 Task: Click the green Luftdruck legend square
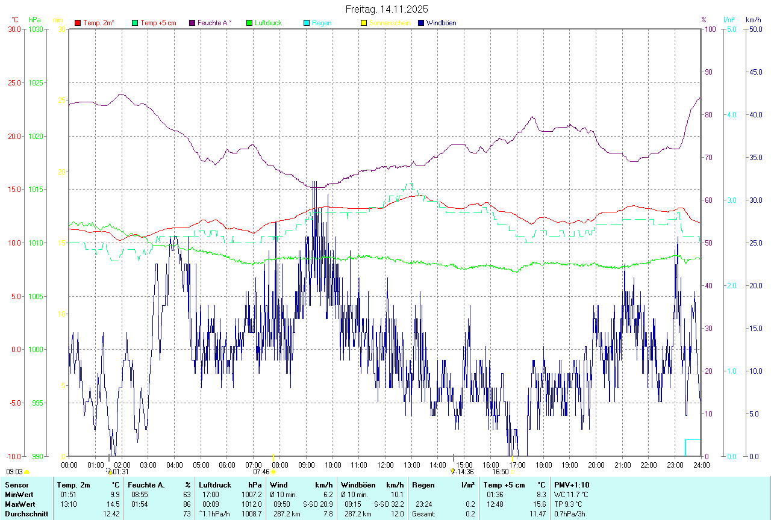(249, 23)
